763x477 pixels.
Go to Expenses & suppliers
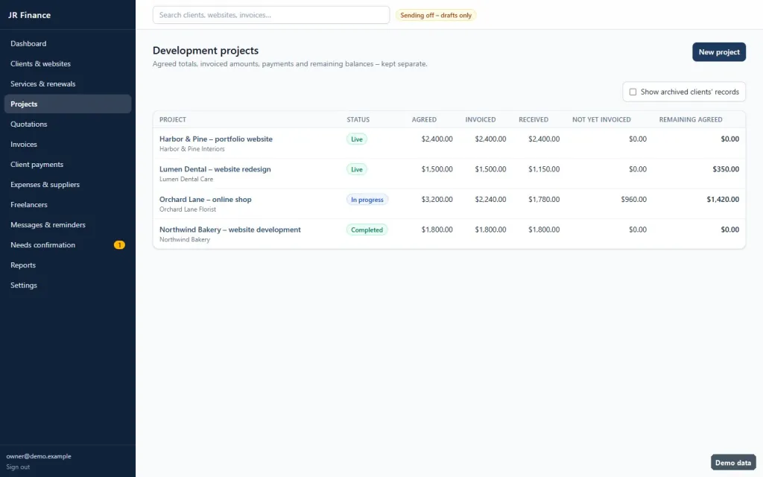pos(68,185)
